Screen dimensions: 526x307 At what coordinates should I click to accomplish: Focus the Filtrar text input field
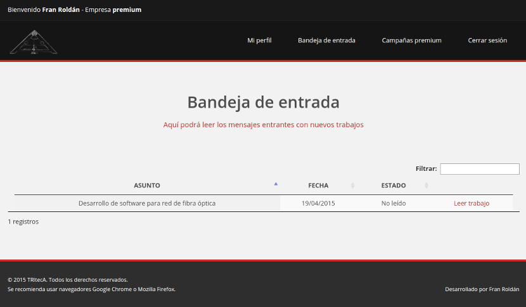coord(480,169)
